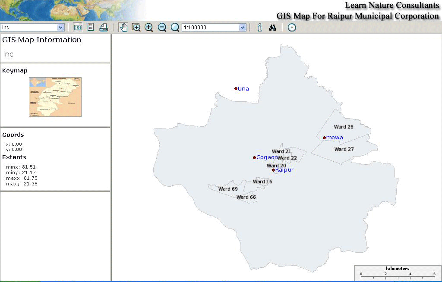Viewport: 442px width, 282px height.
Task: Open the 1:100000 scale dropdown
Action: (x=241, y=27)
